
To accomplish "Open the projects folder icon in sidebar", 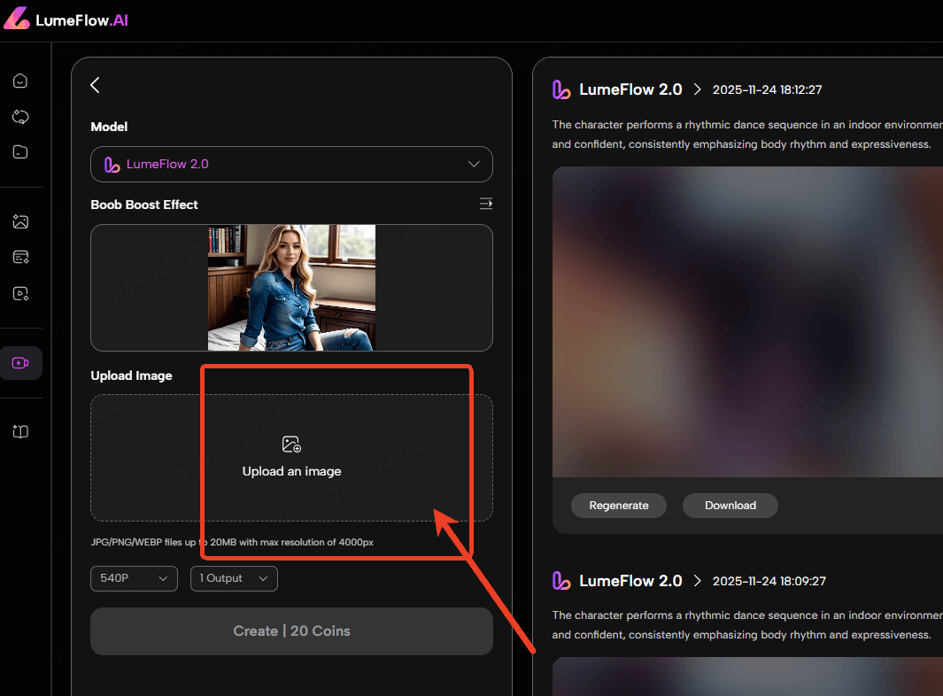I will (x=20, y=151).
